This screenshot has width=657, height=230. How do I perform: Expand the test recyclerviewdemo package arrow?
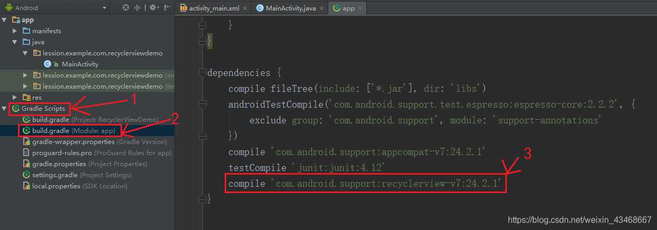click(x=25, y=87)
